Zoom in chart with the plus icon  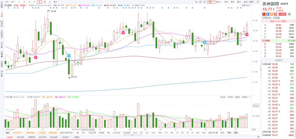click(200, 2)
